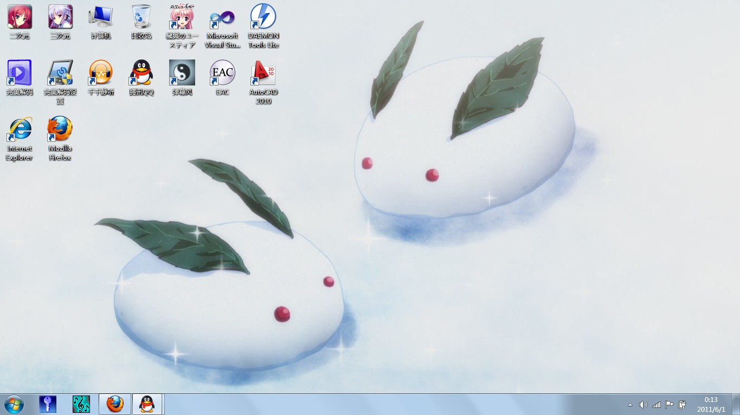Viewport: 740px width, 415px height.
Task: Select the 完美解码设置 settings shortcut
Action: (x=60, y=82)
